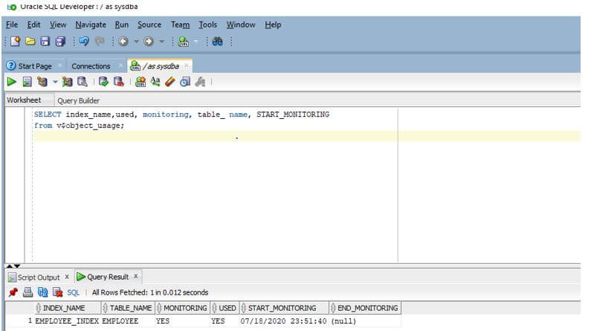Select the Query Result tab

(108, 277)
